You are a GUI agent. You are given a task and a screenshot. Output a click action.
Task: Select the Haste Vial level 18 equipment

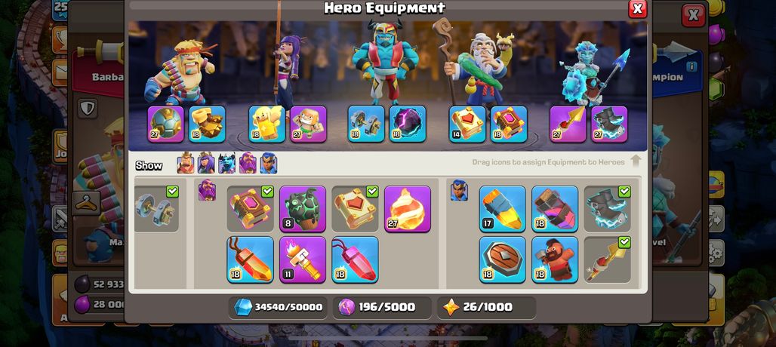click(555, 209)
